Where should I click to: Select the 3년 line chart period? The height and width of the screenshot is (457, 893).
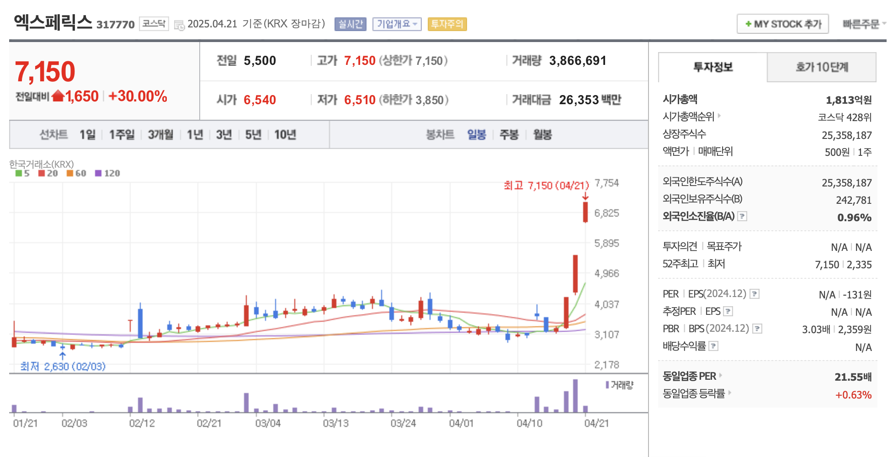click(x=224, y=135)
